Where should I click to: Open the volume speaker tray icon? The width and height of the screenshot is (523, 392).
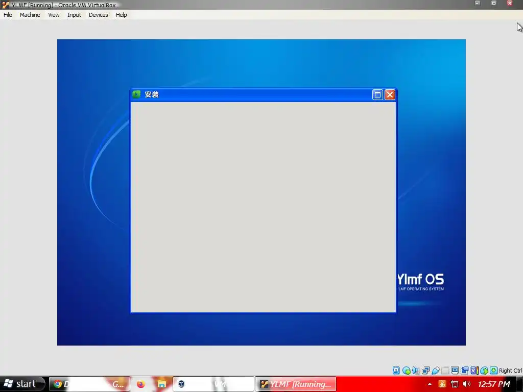(x=467, y=384)
